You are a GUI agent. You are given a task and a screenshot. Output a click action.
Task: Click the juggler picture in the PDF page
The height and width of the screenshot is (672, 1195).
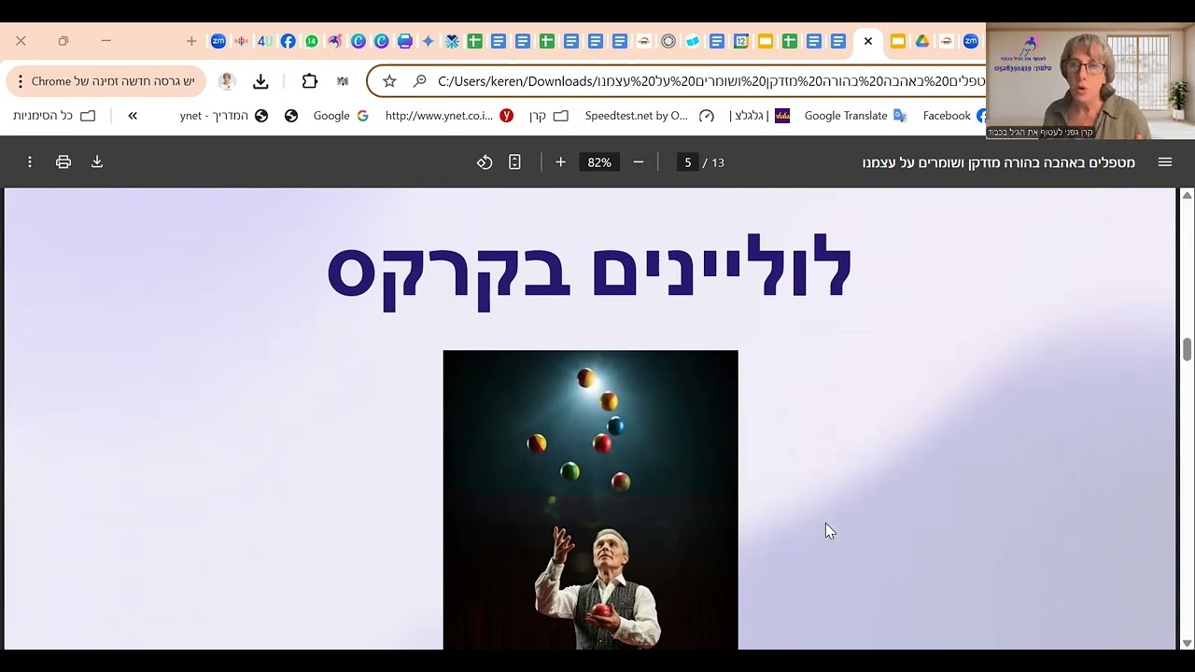click(x=590, y=500)
